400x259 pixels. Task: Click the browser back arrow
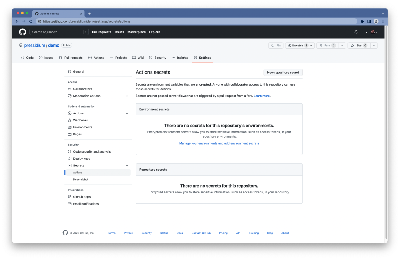(17, 21)
